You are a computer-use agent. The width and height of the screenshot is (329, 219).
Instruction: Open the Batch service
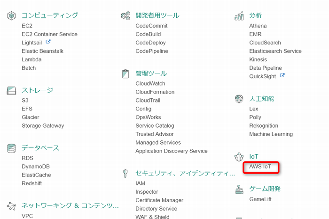29,68
